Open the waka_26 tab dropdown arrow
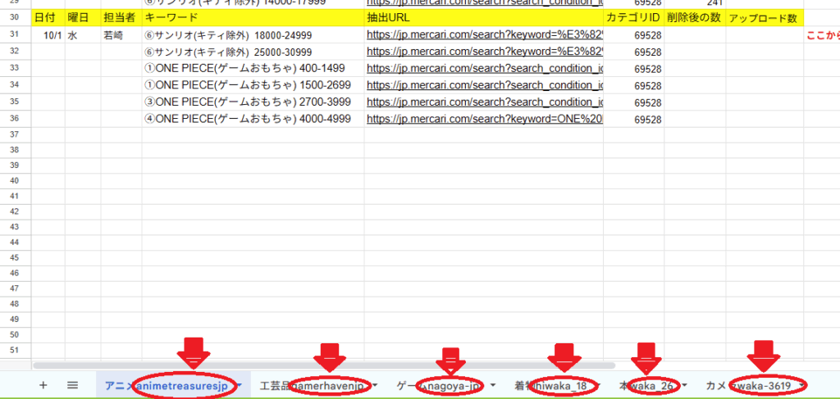840x399 pixels. (683, 385)
